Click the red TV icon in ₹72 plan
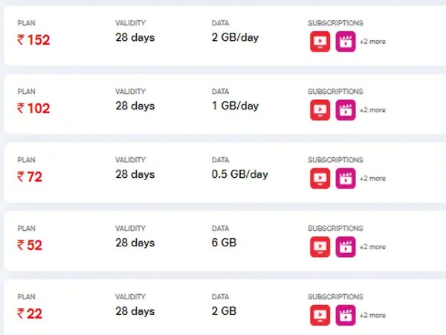 pos(320,179)
